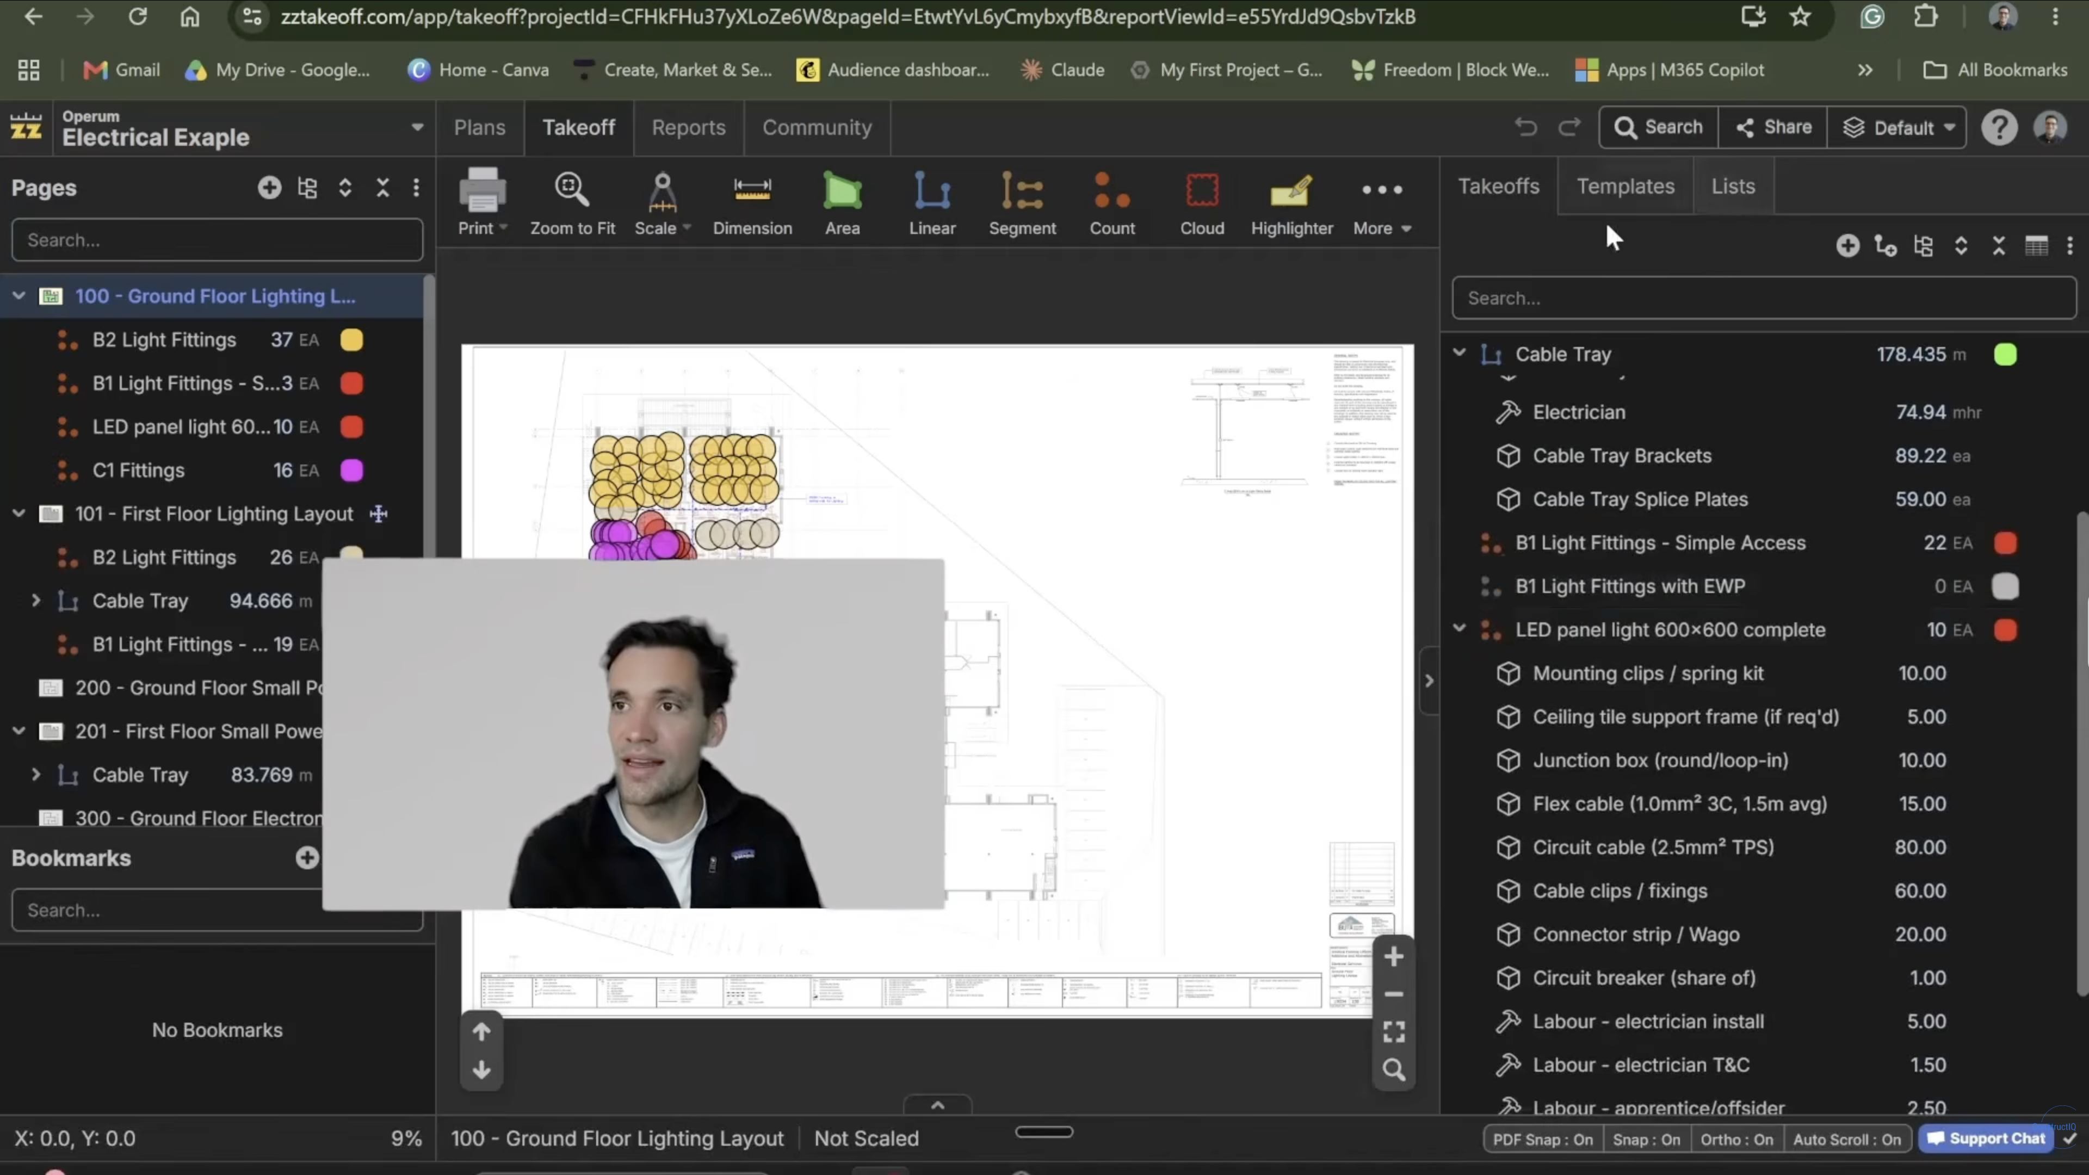This screenshot has width=2089, height=1175.
Task: Add a new bookmark with plus icon
Action: coord(306,858)
